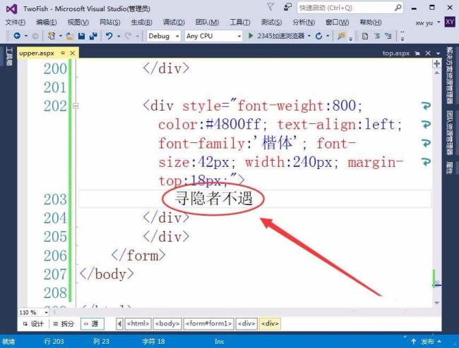This screenshot has width=459, height=348.
Task: Open the 110 % zoom dropdown
Action: click(34, 313)
